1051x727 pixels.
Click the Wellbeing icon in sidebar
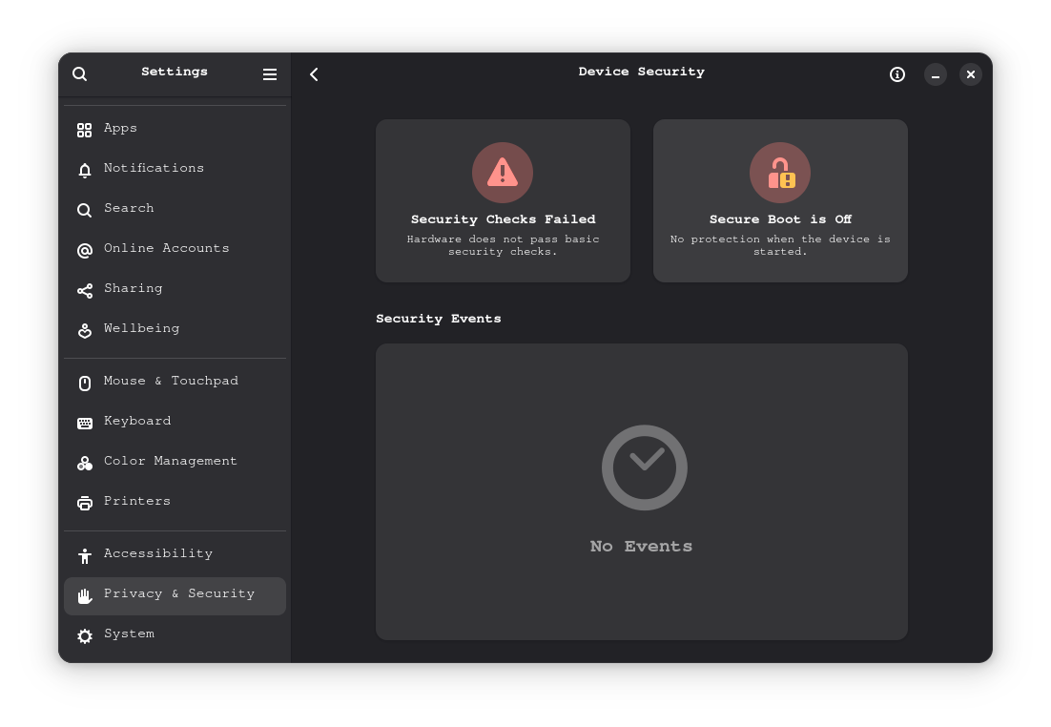pos(85,331)
